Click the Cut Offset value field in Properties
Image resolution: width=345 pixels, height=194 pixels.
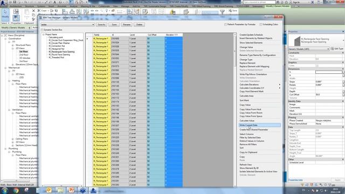[329, 95]
